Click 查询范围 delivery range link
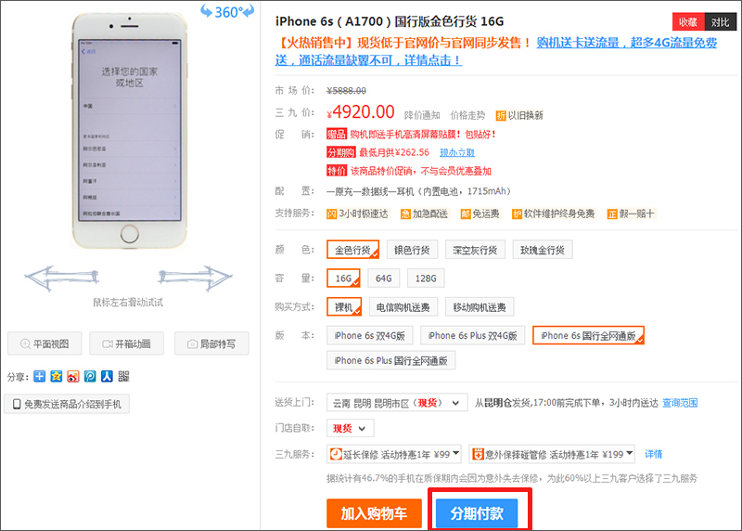The image size is (742, 531). point(680,403)
